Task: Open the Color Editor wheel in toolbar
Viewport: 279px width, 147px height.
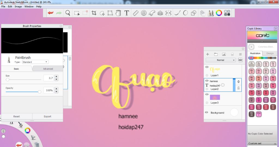Action: [x=219, y=13]
